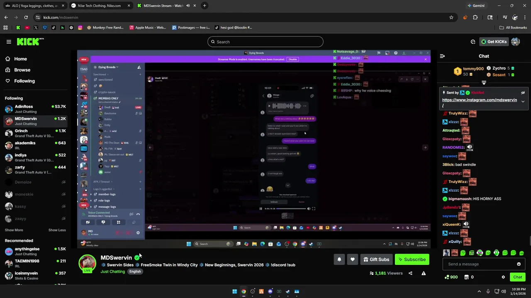The image size is (531, 298).
Task: Open the user profile avatar menu
Action: pyautogui.click(x=516, y=42)
